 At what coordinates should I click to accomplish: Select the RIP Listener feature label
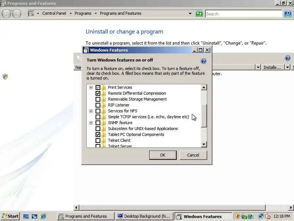[x=119, y=105]
